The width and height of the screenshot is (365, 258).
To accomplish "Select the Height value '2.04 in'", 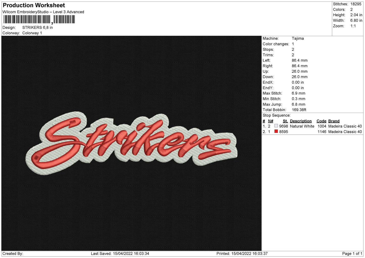I will click(356, 15).
